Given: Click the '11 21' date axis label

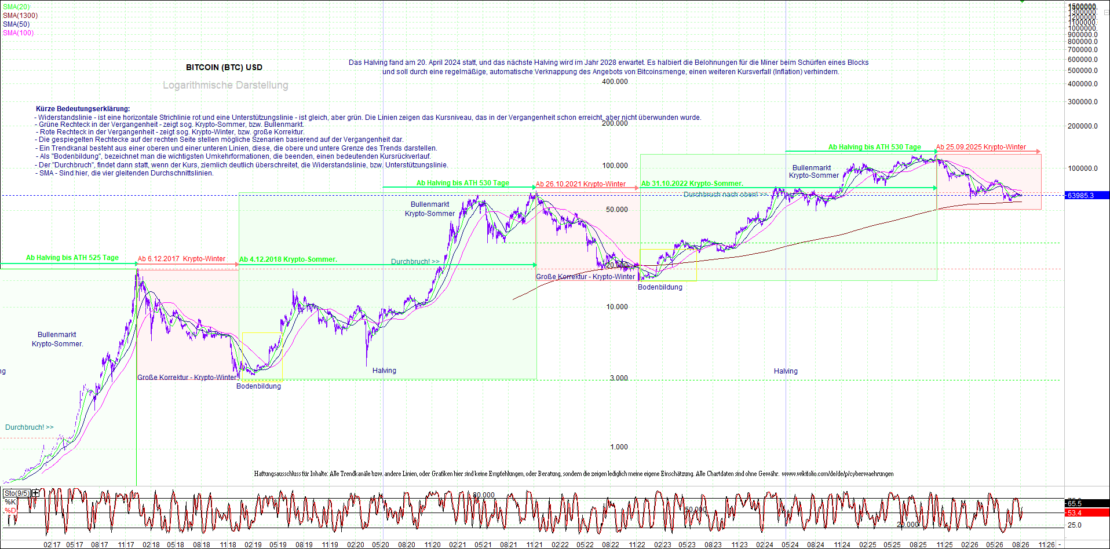Looking at the screenshot, I should pos(534,545).
